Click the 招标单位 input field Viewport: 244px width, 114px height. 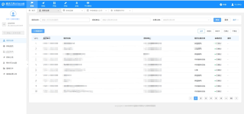coord(126,20)
